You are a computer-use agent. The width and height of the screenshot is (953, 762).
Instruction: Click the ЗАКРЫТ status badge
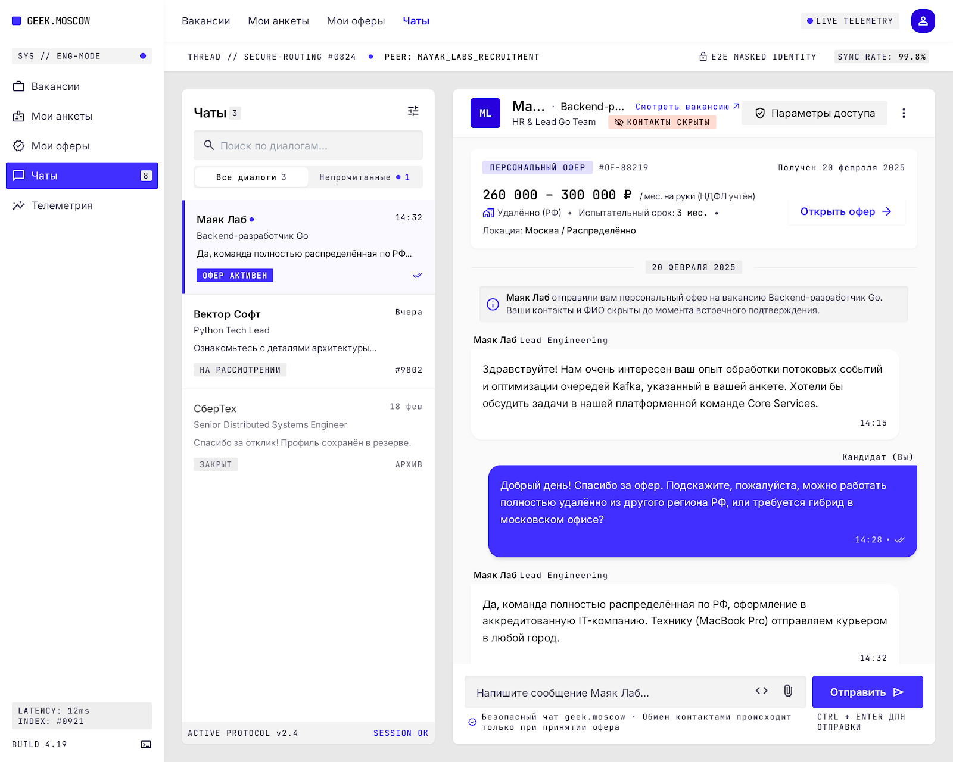pos(216,464)
